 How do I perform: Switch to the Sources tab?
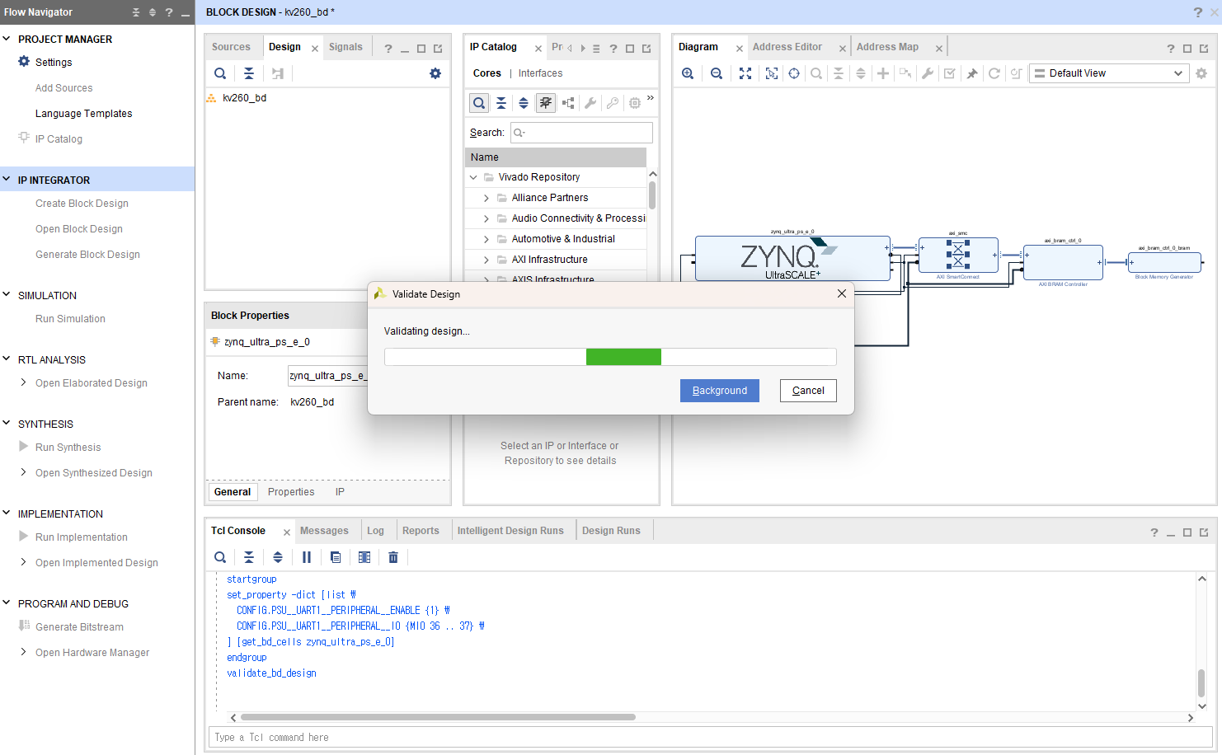(231, 47)
